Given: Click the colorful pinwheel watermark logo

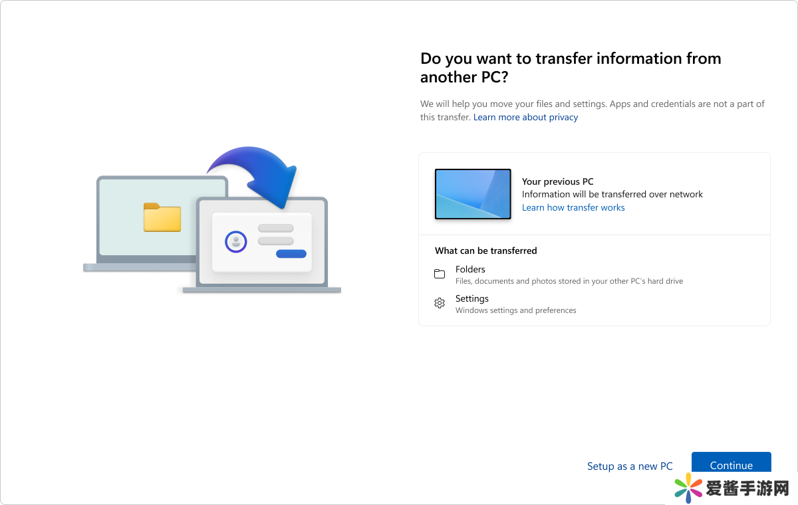Looking at the screenshot, I should 688,489.
